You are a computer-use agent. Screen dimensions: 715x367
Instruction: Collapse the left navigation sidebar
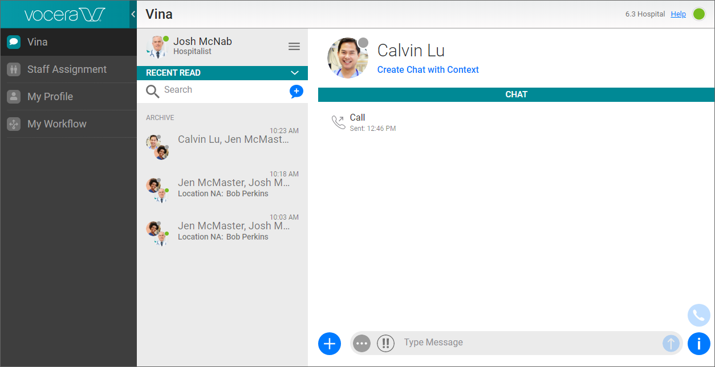tap(133, 14)
